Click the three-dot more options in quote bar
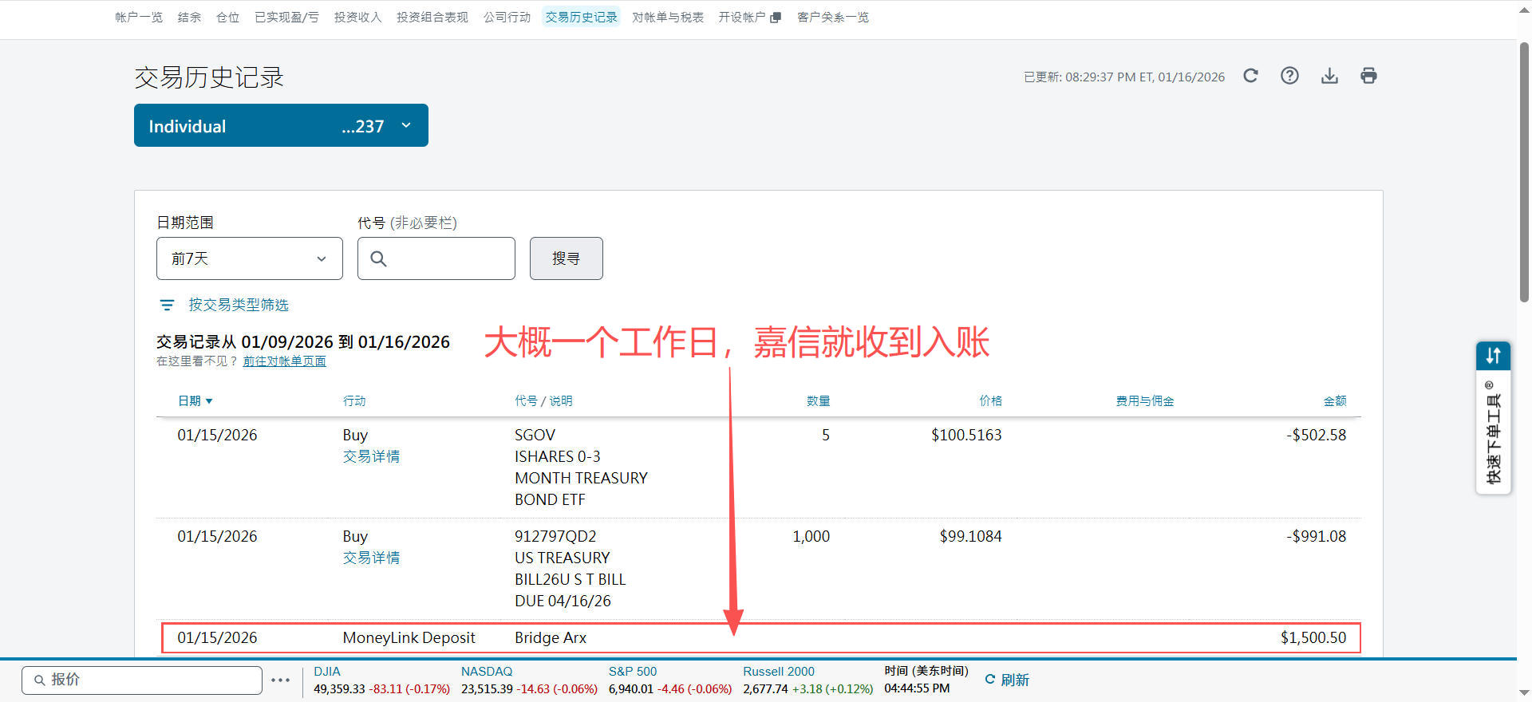 pyautogui.click(x=280, y=680)
